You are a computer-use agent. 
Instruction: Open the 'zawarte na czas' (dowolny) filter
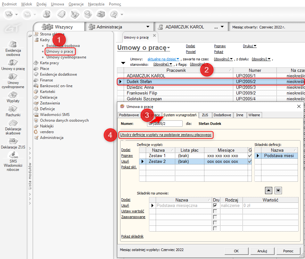[x=223, y=59]
